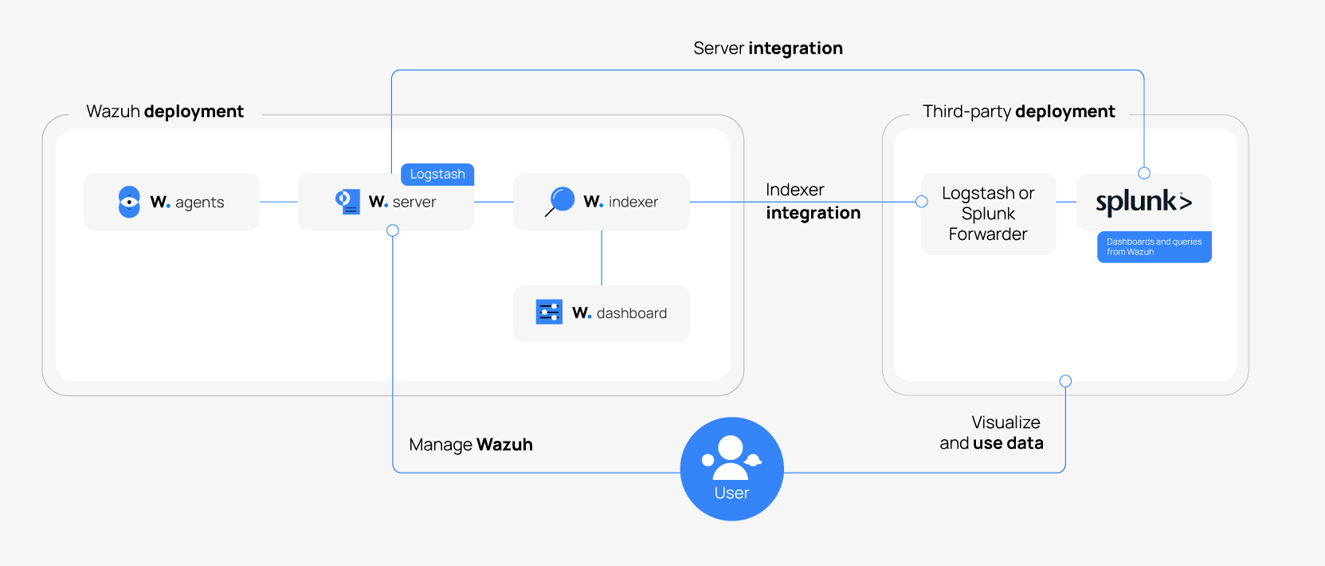1325x566 pixels.
Task: Click the Wazuh agents eye icon
Action: (x=129, y=202)
